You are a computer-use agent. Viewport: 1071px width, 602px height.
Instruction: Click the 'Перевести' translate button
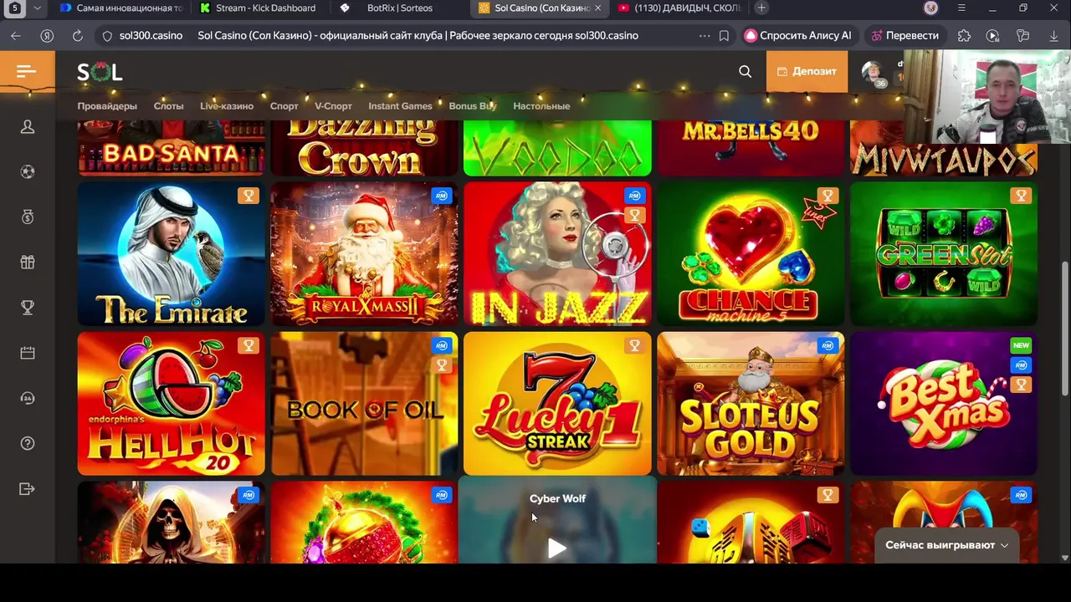pyautogui.click(x=904, y=36)
